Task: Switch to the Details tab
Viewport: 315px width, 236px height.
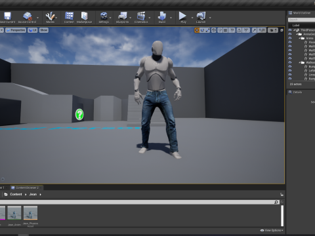Action: (295, 92)
